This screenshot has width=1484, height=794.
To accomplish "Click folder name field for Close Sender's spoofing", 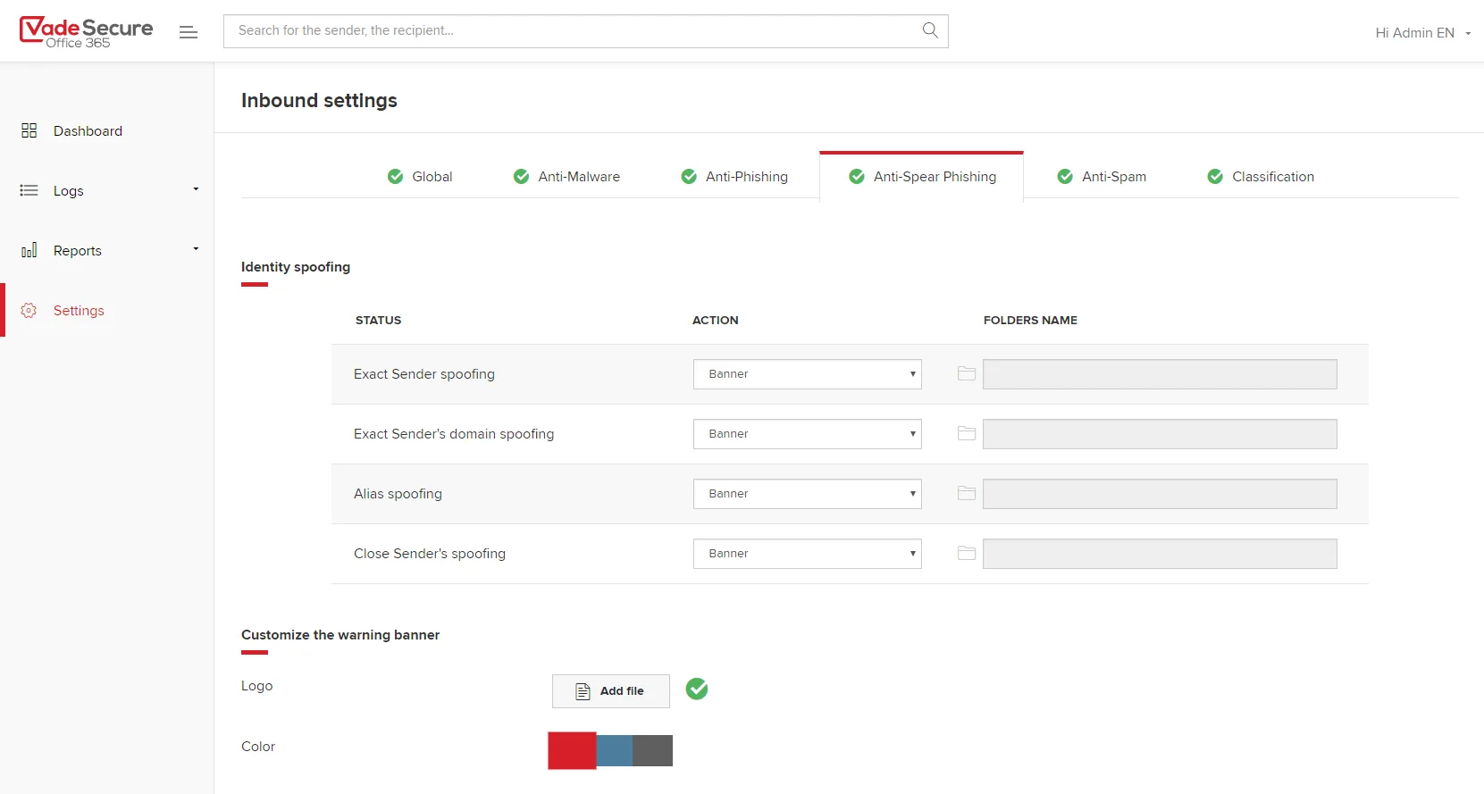I will (1160, 554).
